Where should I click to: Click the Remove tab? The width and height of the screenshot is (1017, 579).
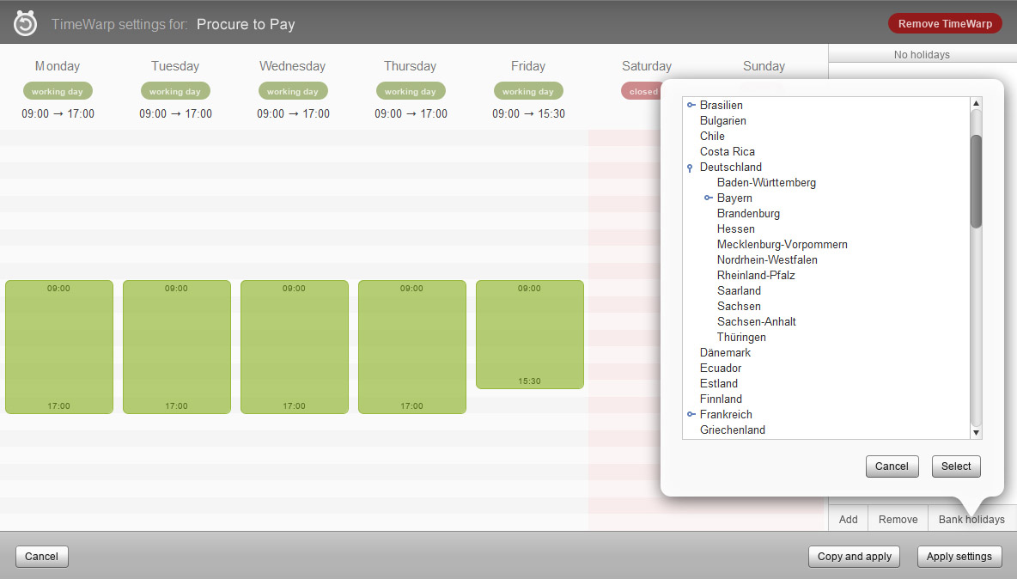(x=898, y=519)
